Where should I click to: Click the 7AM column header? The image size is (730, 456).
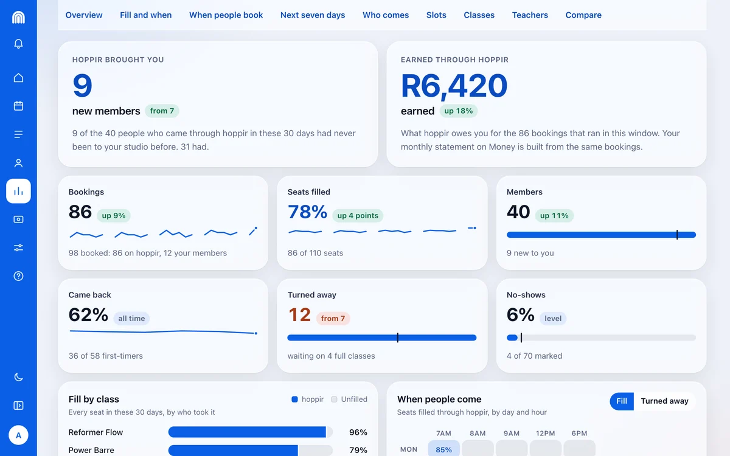coord(444,434)
